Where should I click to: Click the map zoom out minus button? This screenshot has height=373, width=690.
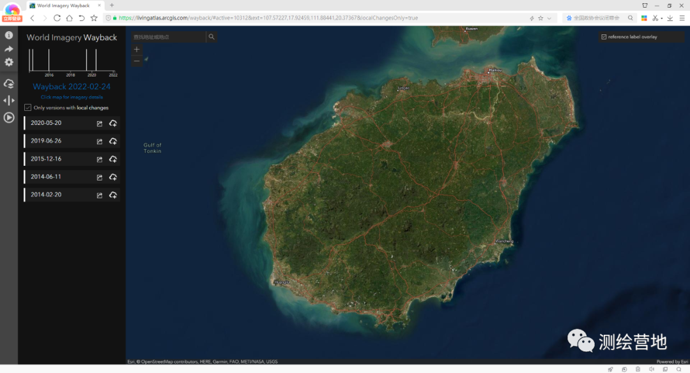[137, 61]
